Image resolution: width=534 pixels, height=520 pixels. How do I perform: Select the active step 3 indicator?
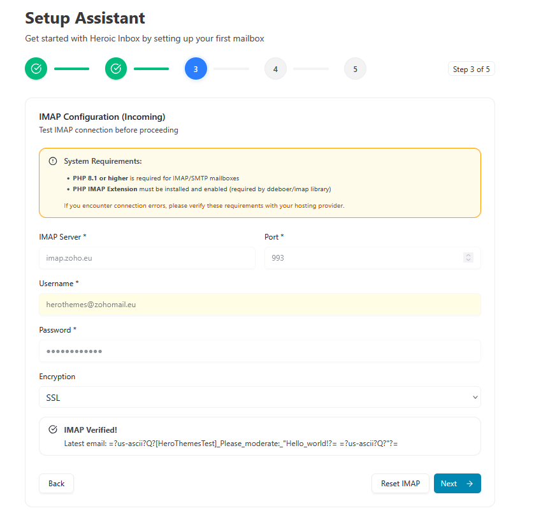coord(196,69)
